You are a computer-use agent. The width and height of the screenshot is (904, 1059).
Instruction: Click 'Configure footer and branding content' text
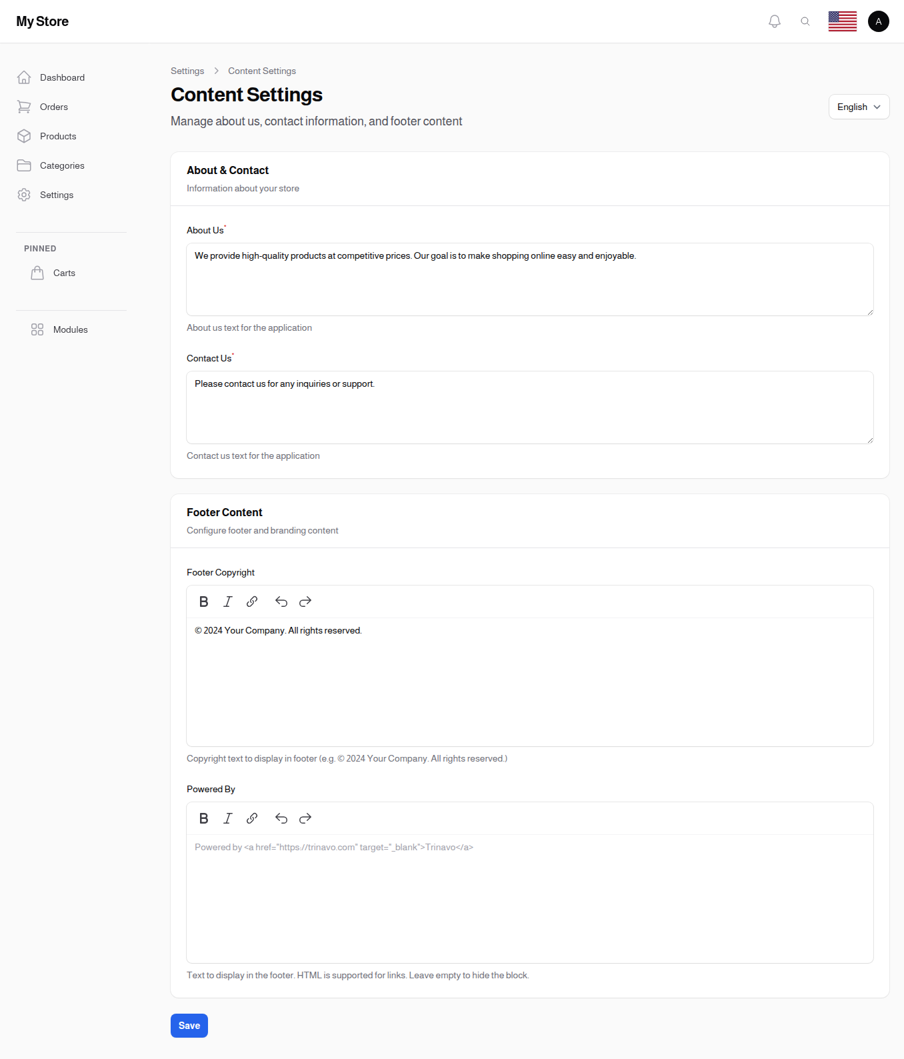(263, 530)
